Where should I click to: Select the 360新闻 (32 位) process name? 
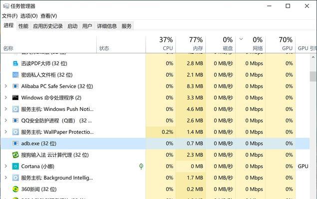click(39, 189)
